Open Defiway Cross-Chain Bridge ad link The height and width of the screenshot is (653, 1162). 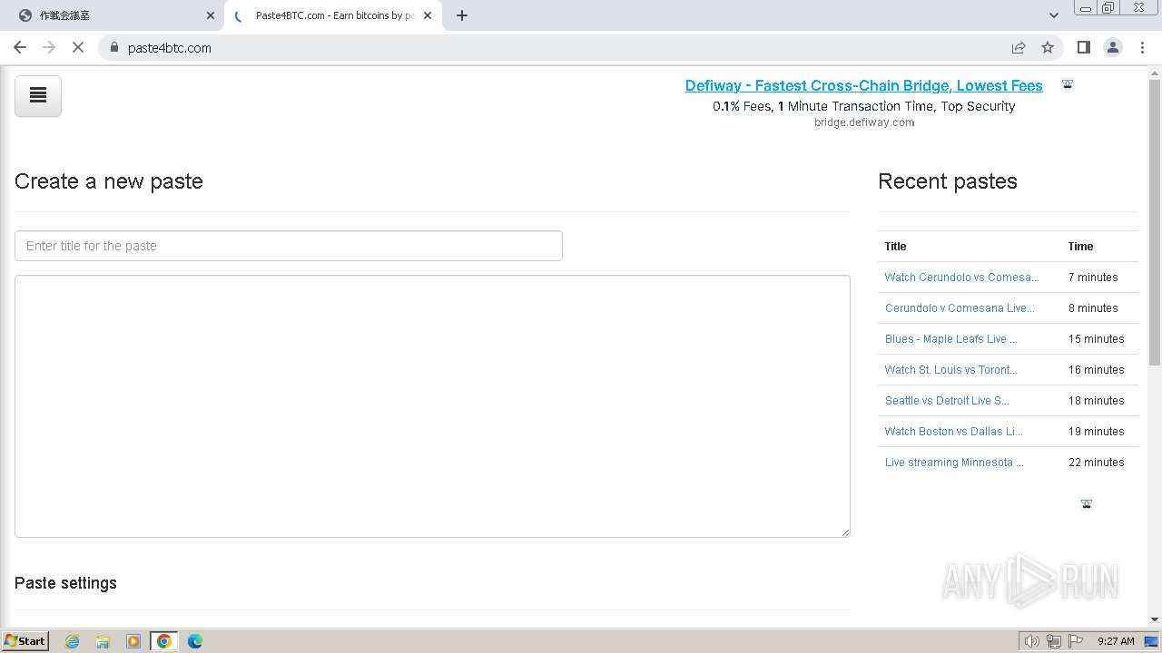click(863, 85)
